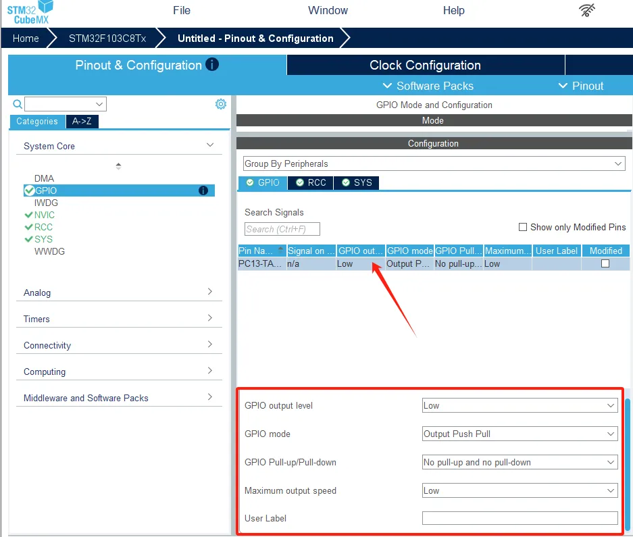Click the settings gear icon in categories panel
The height and width of the screenshot is (537, 633).
coord(221,104)
